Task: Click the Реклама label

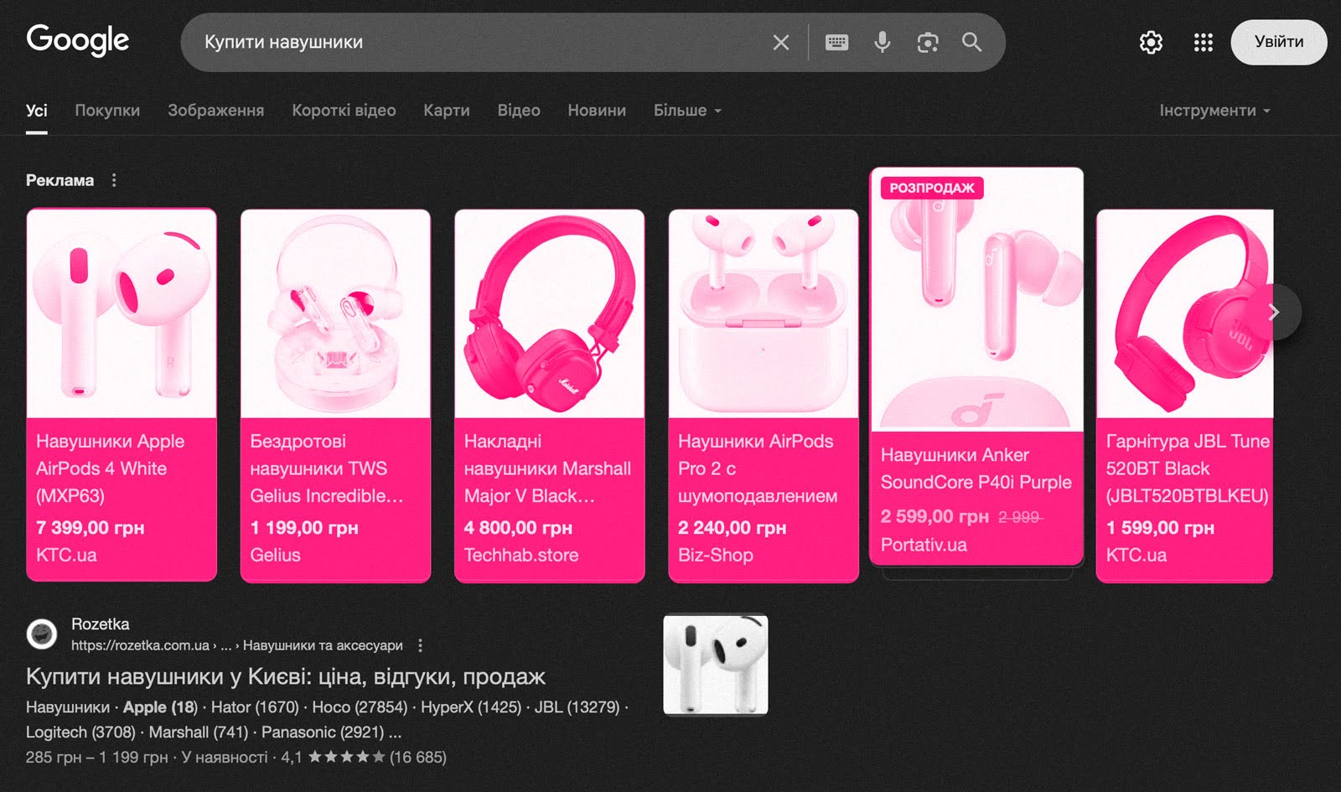Action: (x=60, y=180)
